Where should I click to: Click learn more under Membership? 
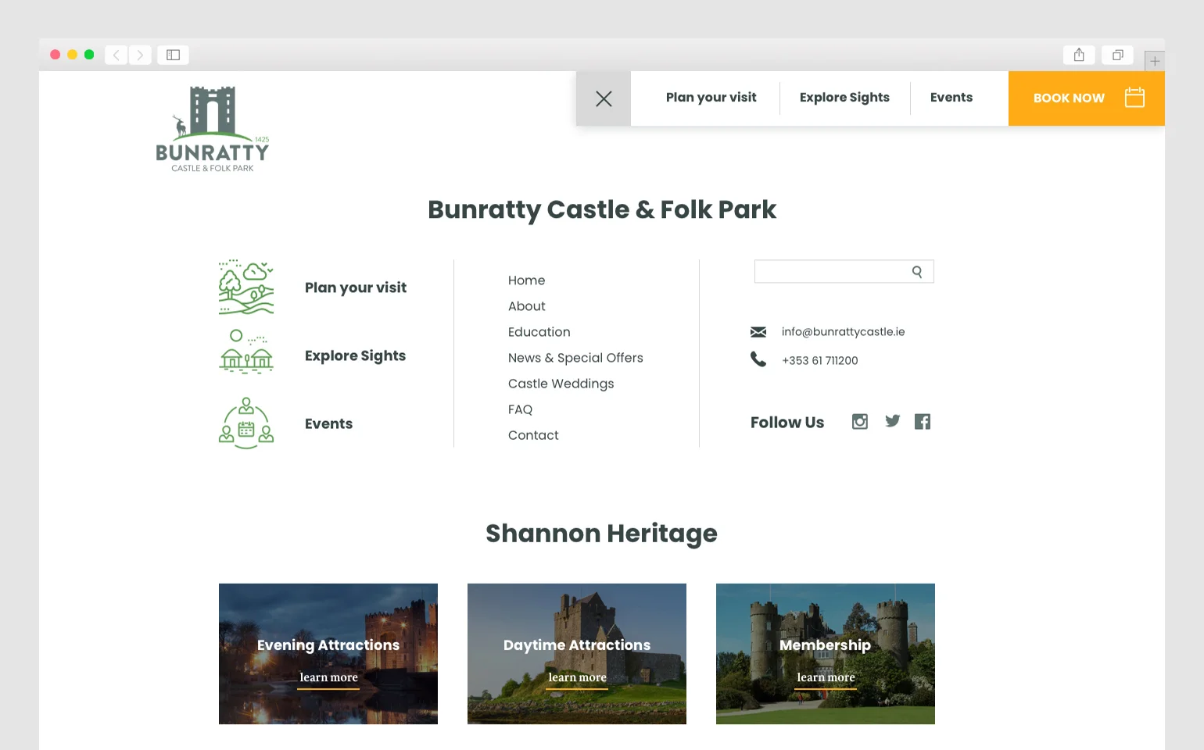[x=826, y=677]
